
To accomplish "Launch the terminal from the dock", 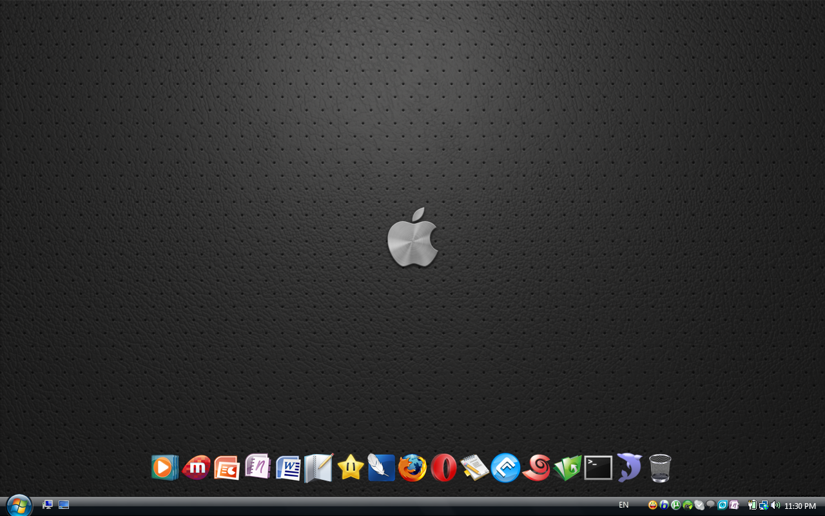I will pyautogui.click(x=598, y=468).
